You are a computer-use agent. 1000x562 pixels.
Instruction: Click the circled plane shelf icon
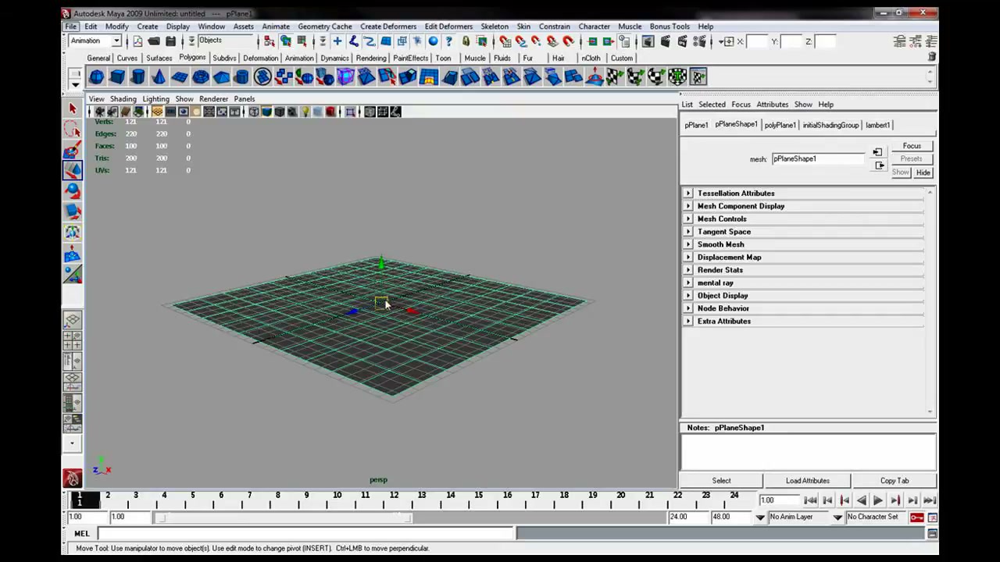click(x=262, y=76)
